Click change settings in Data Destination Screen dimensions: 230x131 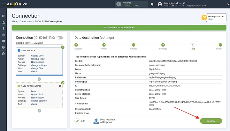click(39, 101)
